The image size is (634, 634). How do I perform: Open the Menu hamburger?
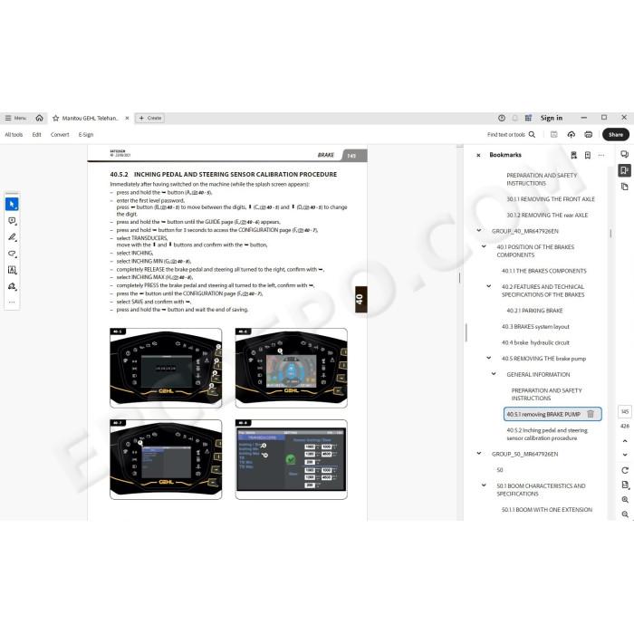[15, 118]
